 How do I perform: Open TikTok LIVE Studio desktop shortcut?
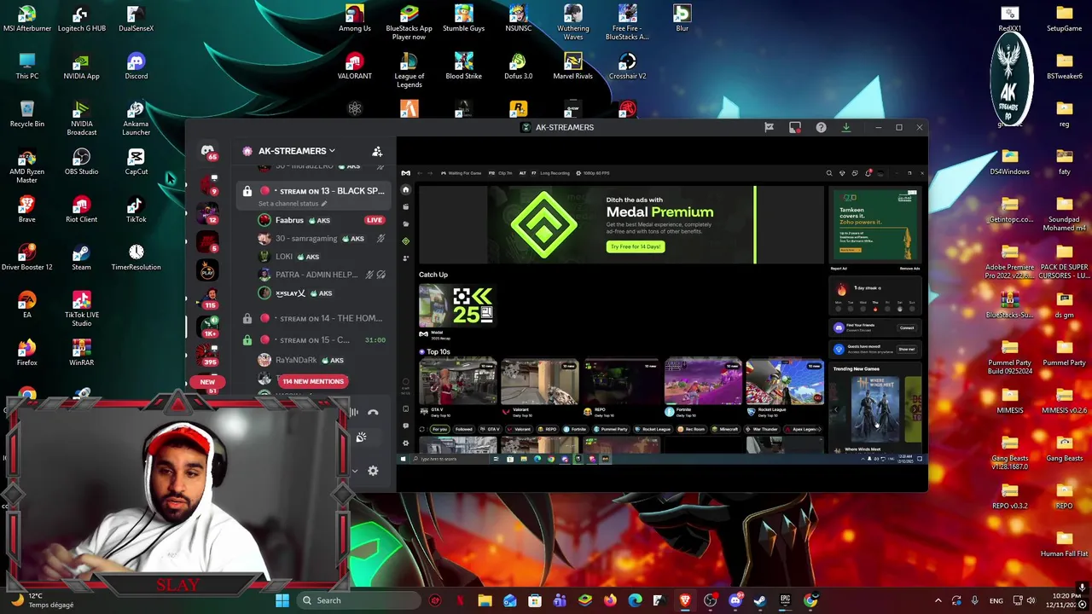(x=81, y=309)
